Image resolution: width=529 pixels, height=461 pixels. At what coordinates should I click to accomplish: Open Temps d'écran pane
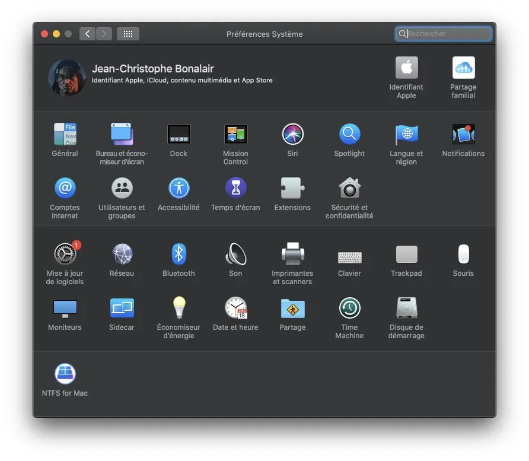[235, 188]
